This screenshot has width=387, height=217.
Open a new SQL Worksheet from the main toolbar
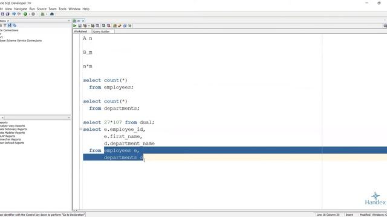point(42,14)
